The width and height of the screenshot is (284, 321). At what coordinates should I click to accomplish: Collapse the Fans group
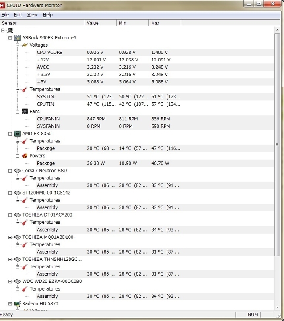click(x=17, y=112)
